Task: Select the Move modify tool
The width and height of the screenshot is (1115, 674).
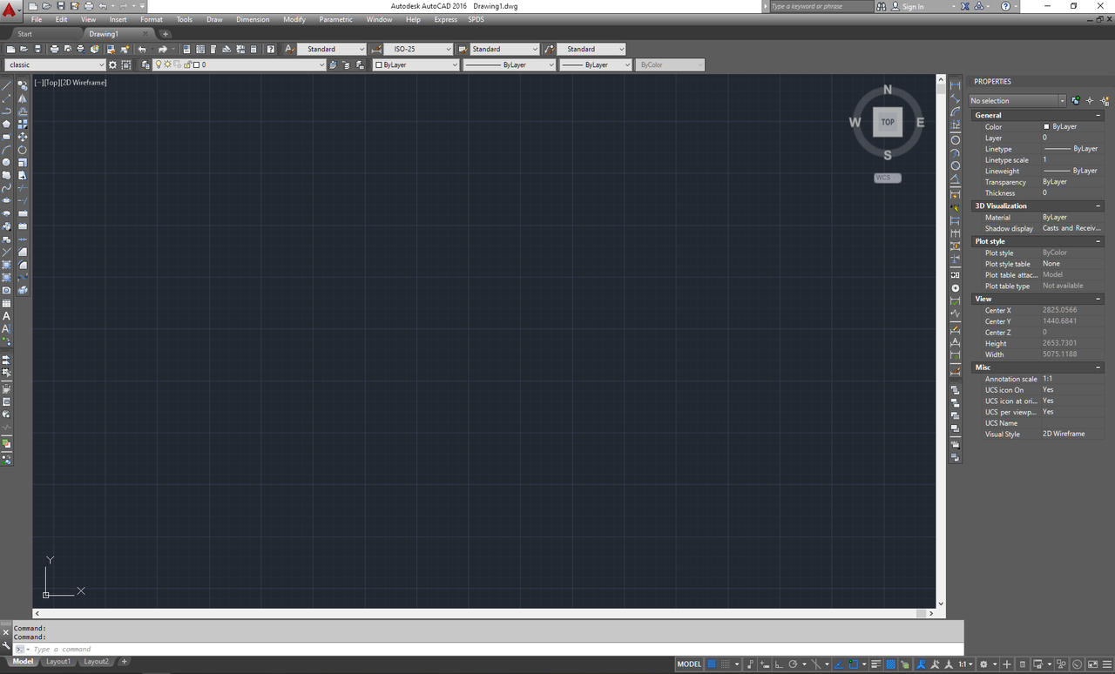Action: click(23, 137)
